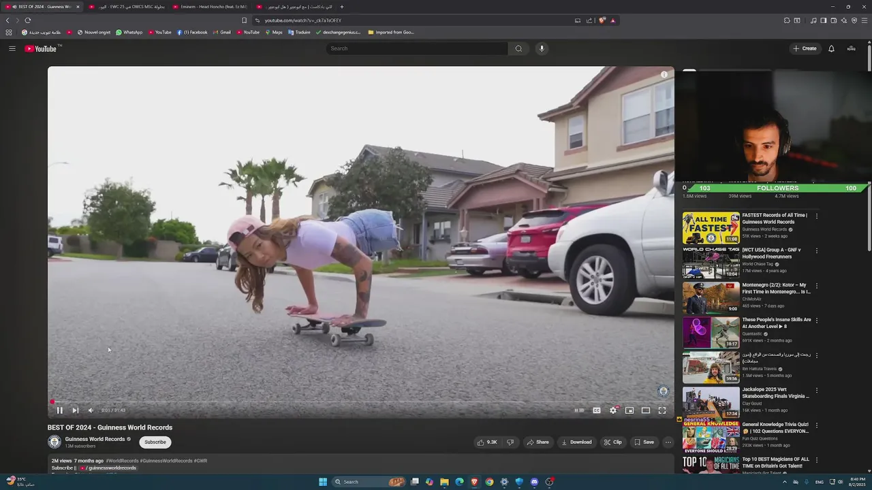The height and width of the screenshot is (490, 872).
Task: Click the Share button
Action: 538,442
